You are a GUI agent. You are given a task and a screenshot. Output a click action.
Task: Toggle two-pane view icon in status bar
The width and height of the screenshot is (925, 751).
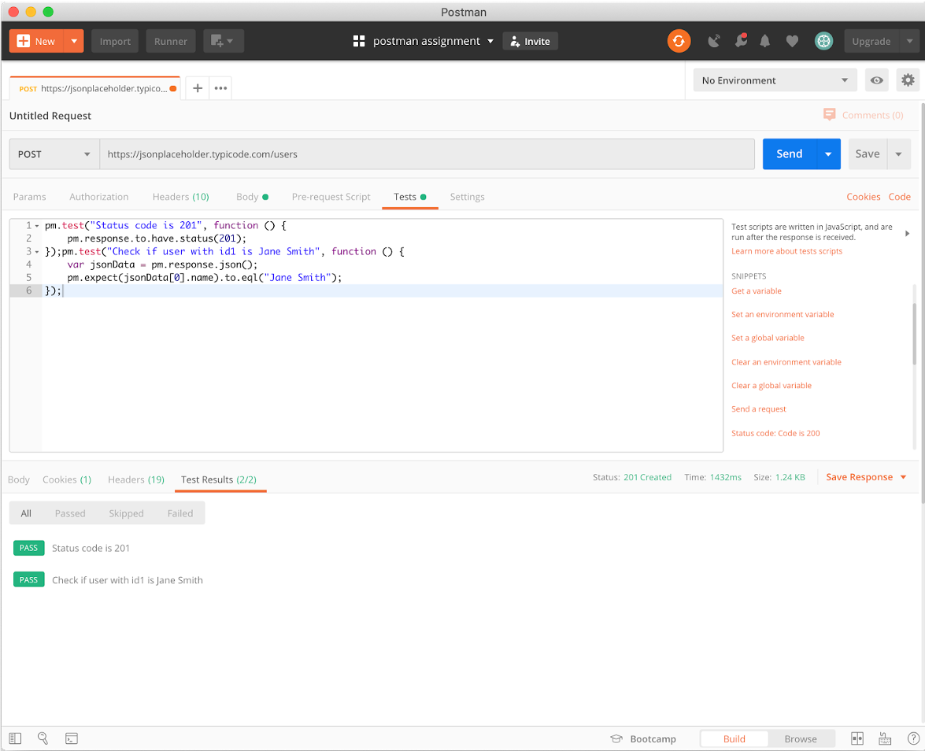pyautogui.click(x=857, y=738)
